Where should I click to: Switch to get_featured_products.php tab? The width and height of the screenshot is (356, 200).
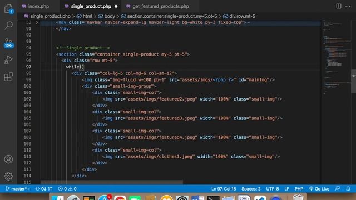(161, 6)
